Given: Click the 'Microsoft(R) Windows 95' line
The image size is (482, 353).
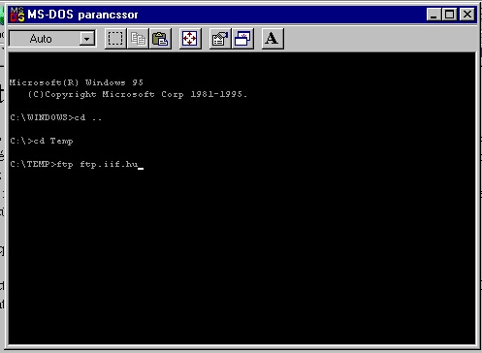Looking at the screenshot, I should (x=77, y=82).
